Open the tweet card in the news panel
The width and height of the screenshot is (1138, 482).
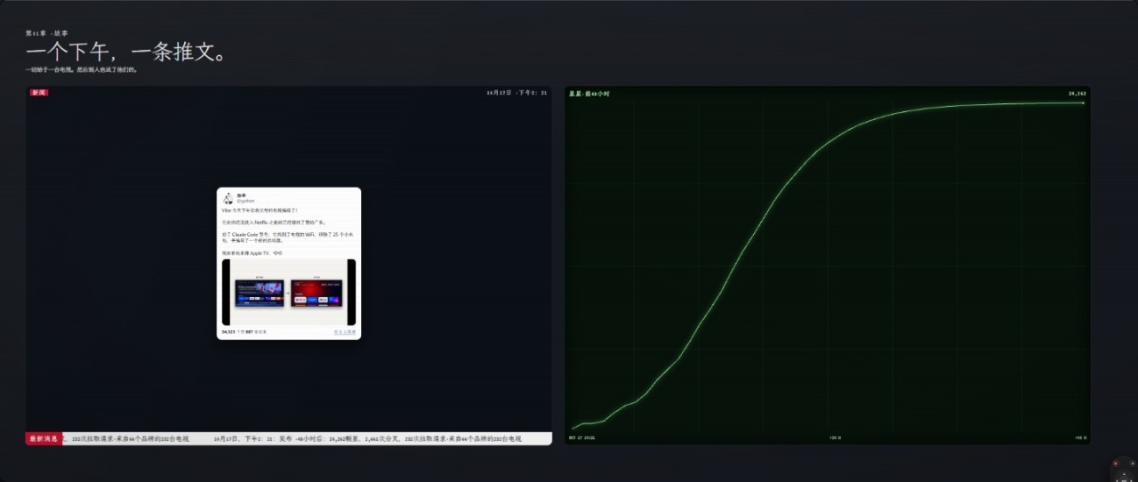point(289,263)
